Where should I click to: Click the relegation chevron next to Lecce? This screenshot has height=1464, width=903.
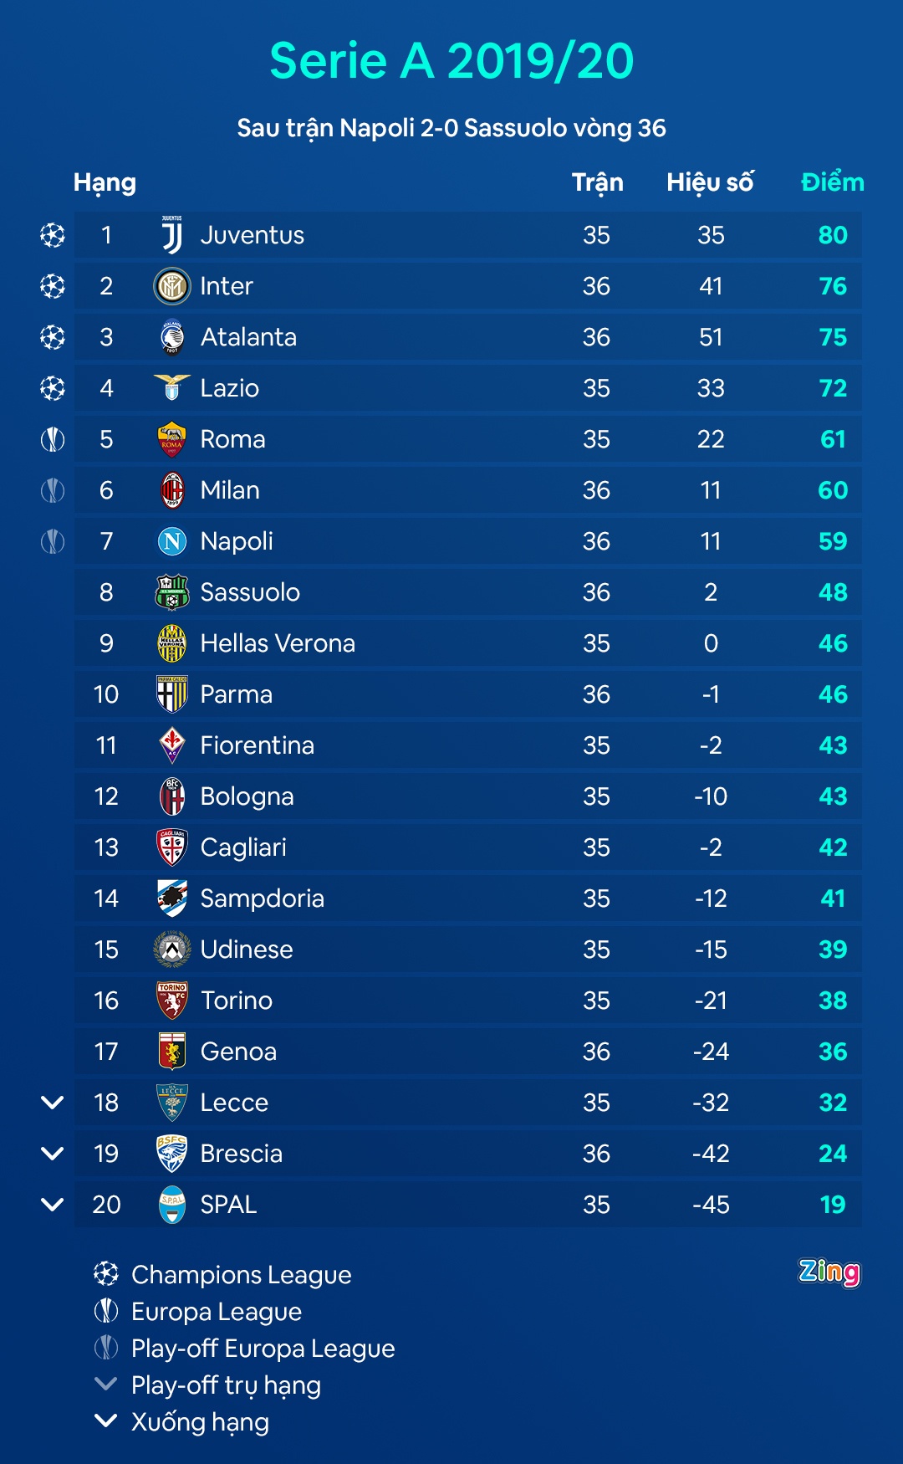coord(53,1103)
